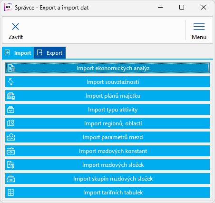Maximize the Správce window
Screen dimensions: 215x203
click(182, 7)
